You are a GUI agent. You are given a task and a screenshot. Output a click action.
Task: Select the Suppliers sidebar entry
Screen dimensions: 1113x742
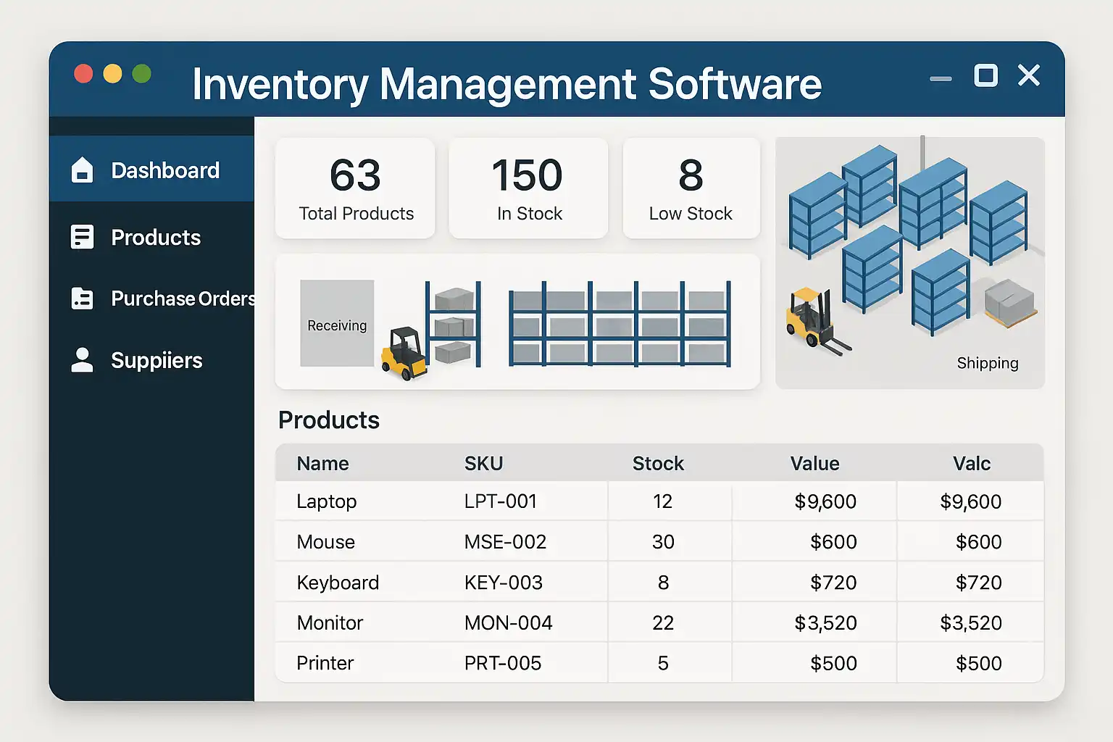pos(156,360)
